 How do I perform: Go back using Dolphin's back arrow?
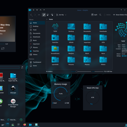coord(31,15)
